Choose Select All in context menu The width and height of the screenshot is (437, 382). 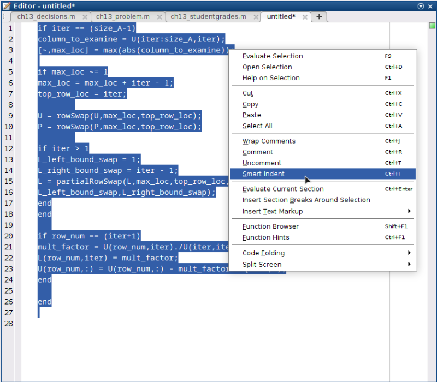point(323,126)
